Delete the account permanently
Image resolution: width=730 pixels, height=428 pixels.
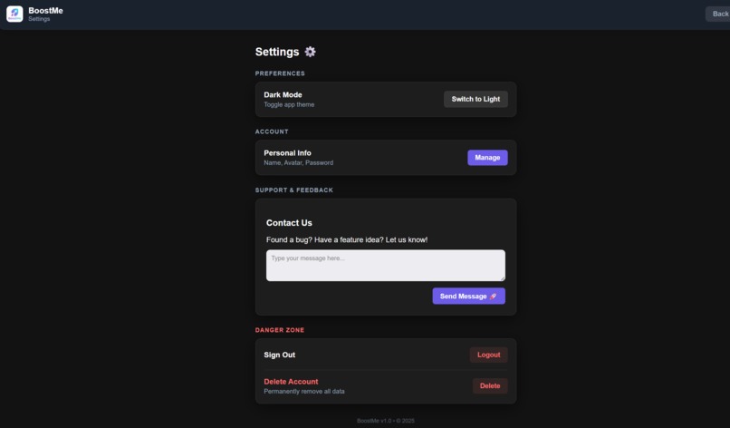click(x=490, y=385)
